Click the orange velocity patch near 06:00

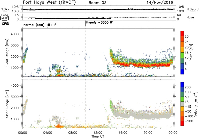tap(59, 126)
